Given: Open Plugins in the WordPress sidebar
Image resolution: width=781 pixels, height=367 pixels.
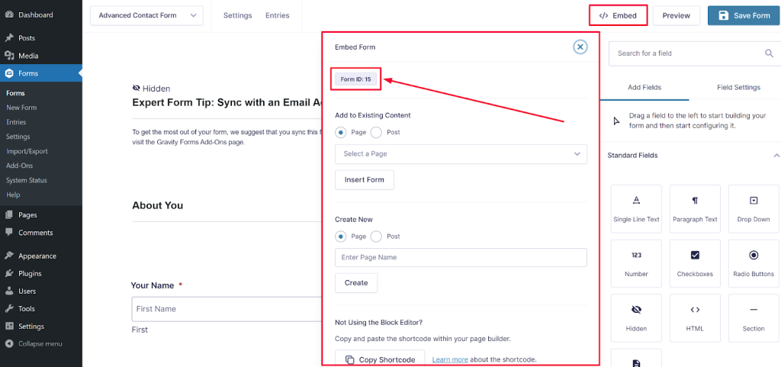Looking at the screenshot, I should (30, 273).
